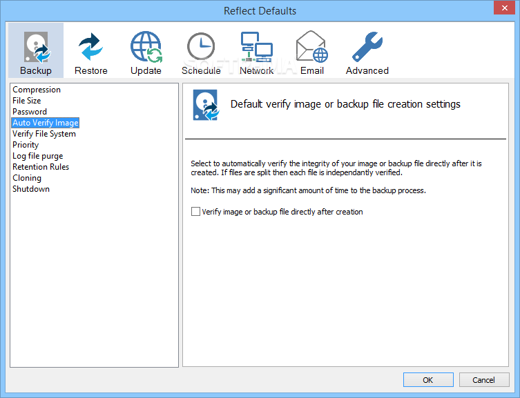Confirm settings with the OK button
Screen dimensions: 520x398
tap(428, 380)
